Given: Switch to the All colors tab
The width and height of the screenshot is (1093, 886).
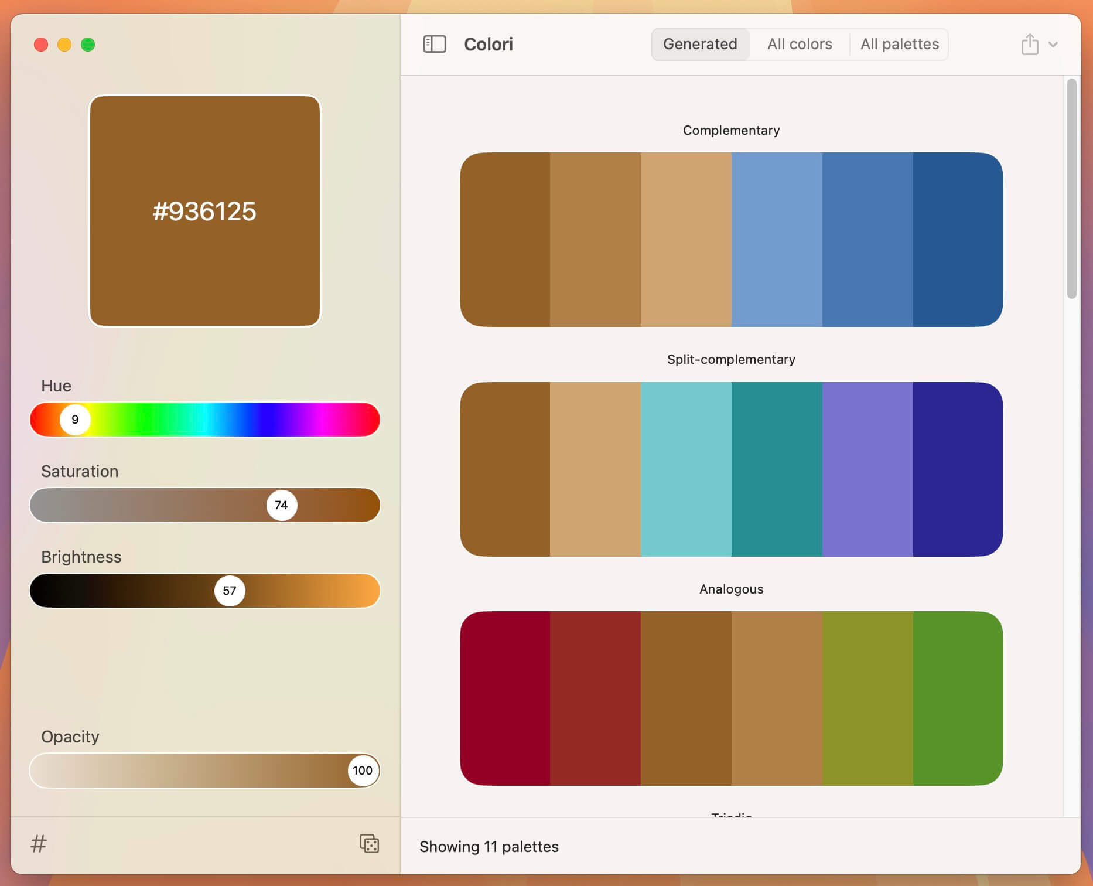Looking at the screenshot, I should [800, 44].
